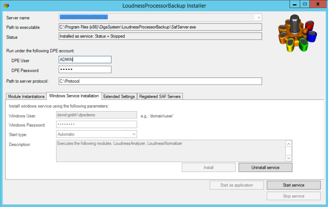The height and width of the screenshot is (207, 328).
Task: Minimize the installer window
Action: (x=294, y=5)
